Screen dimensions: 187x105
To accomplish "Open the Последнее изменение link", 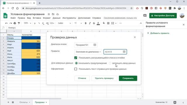I will 120,18.
